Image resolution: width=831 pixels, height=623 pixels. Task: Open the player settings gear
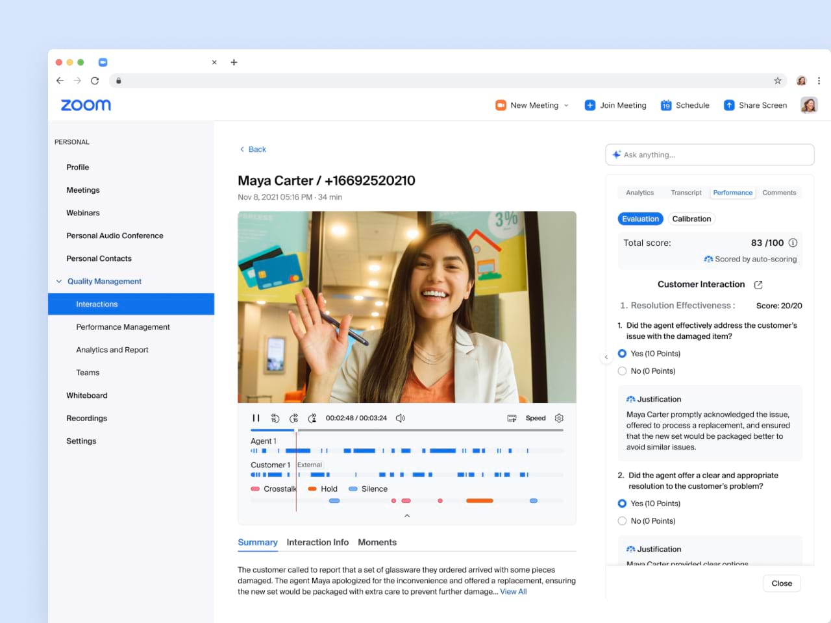click(559, 419)
